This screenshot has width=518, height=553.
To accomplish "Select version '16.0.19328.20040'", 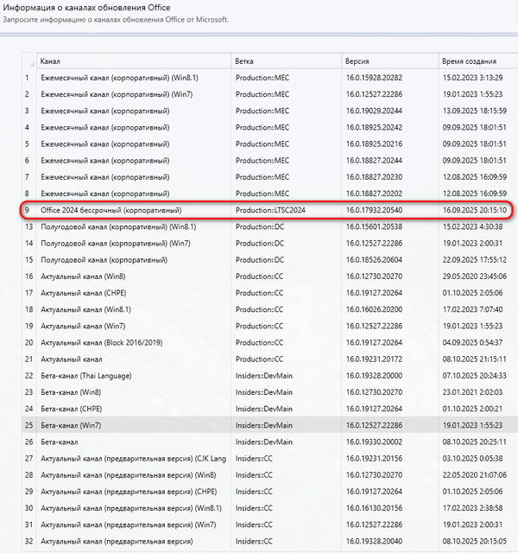I will 389,541.
